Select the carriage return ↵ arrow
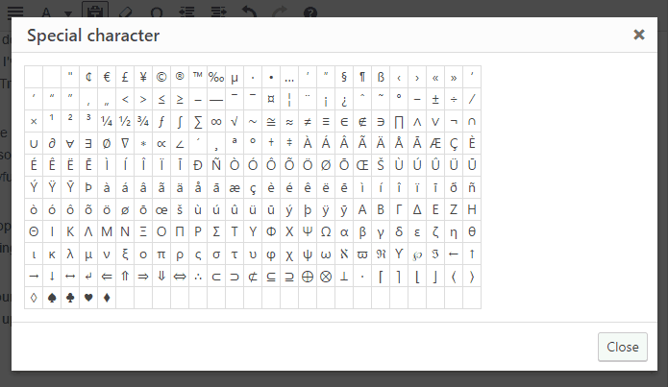The height and width of the screenshot is (387, 668). pyautogui.click(x=88, y=277)
